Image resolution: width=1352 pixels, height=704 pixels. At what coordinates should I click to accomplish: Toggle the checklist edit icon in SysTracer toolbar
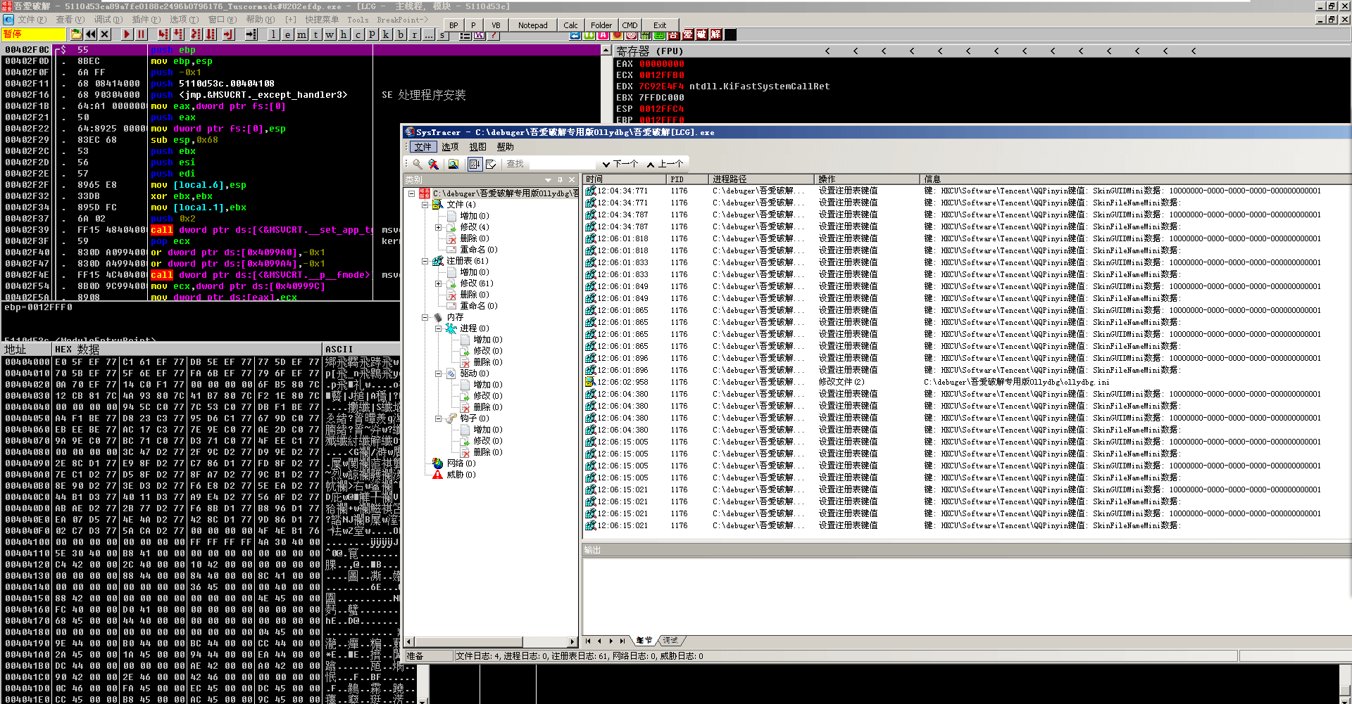click(491, 164)
